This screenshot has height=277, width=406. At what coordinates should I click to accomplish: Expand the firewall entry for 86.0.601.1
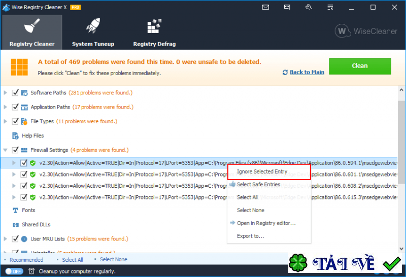tap(14, 174)
